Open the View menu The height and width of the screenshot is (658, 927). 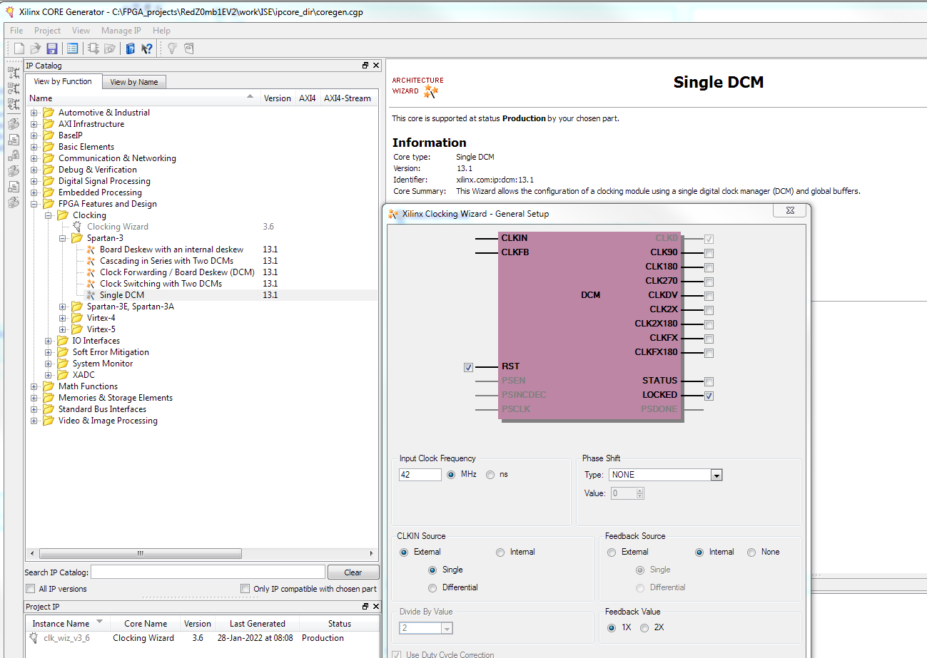(81, 31)
